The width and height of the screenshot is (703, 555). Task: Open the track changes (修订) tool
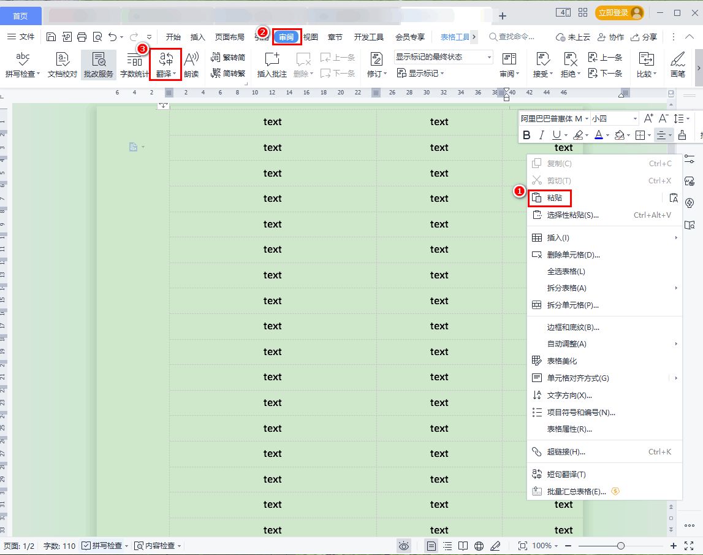376,65
